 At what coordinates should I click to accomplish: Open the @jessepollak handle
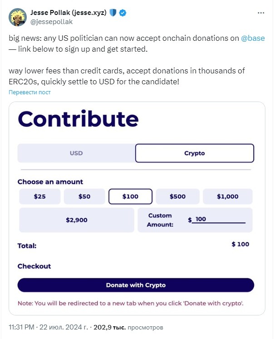tap(52, 22)
